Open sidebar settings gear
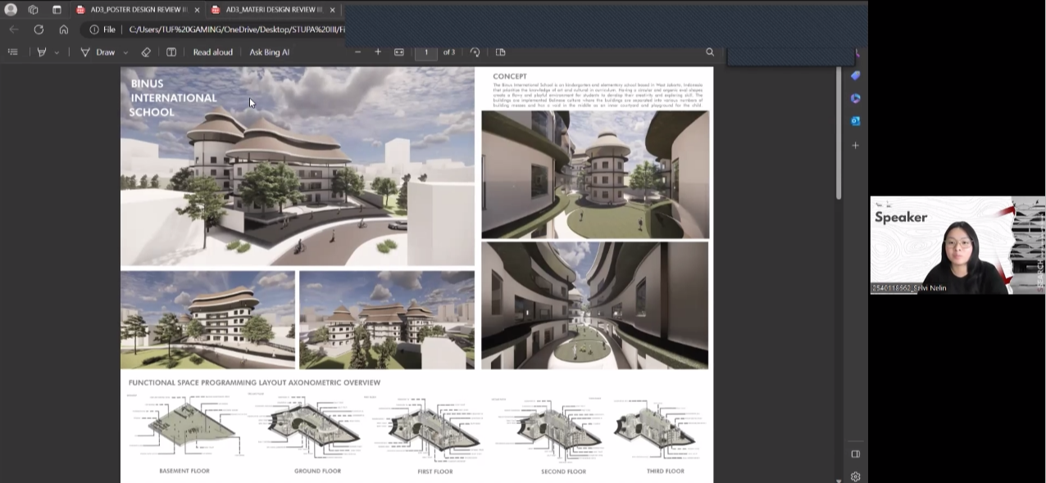This screenshot has height=483, width=1046. coord(855,476)
